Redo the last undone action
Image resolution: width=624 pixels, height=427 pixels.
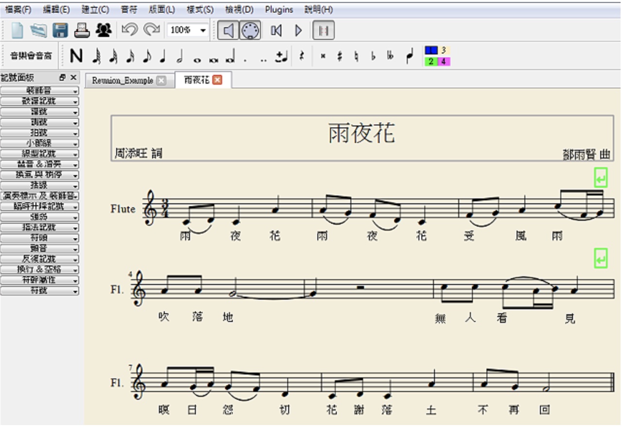(152, 30)
